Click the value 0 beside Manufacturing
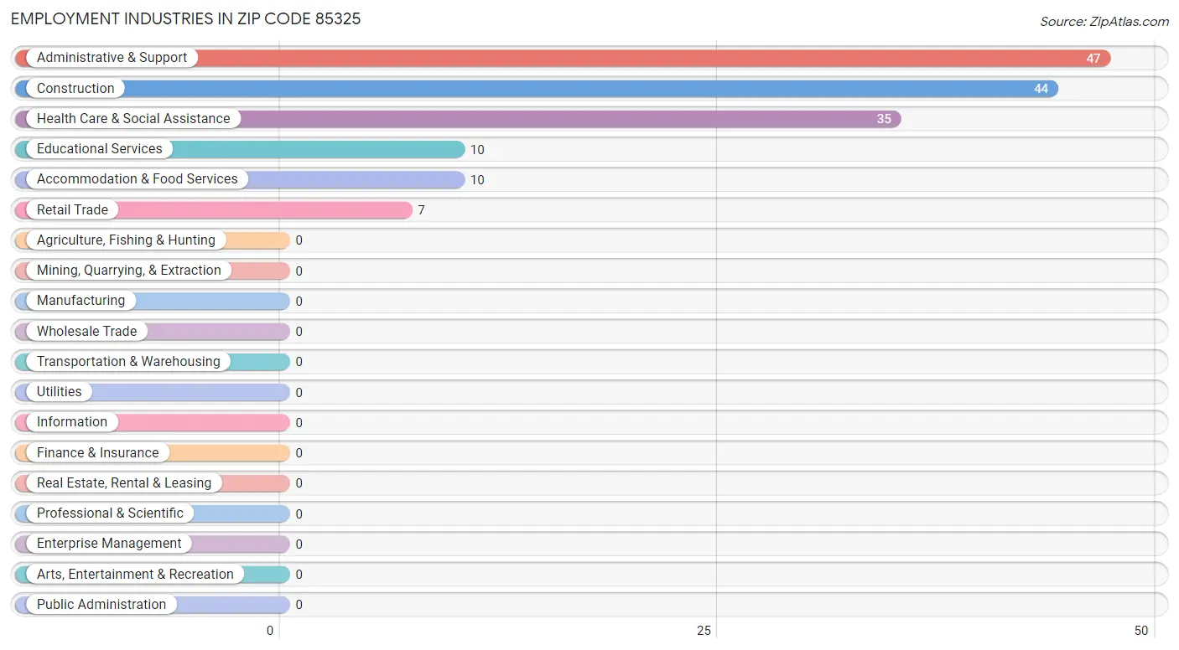 pyautogui.click(x=299, y=302)
